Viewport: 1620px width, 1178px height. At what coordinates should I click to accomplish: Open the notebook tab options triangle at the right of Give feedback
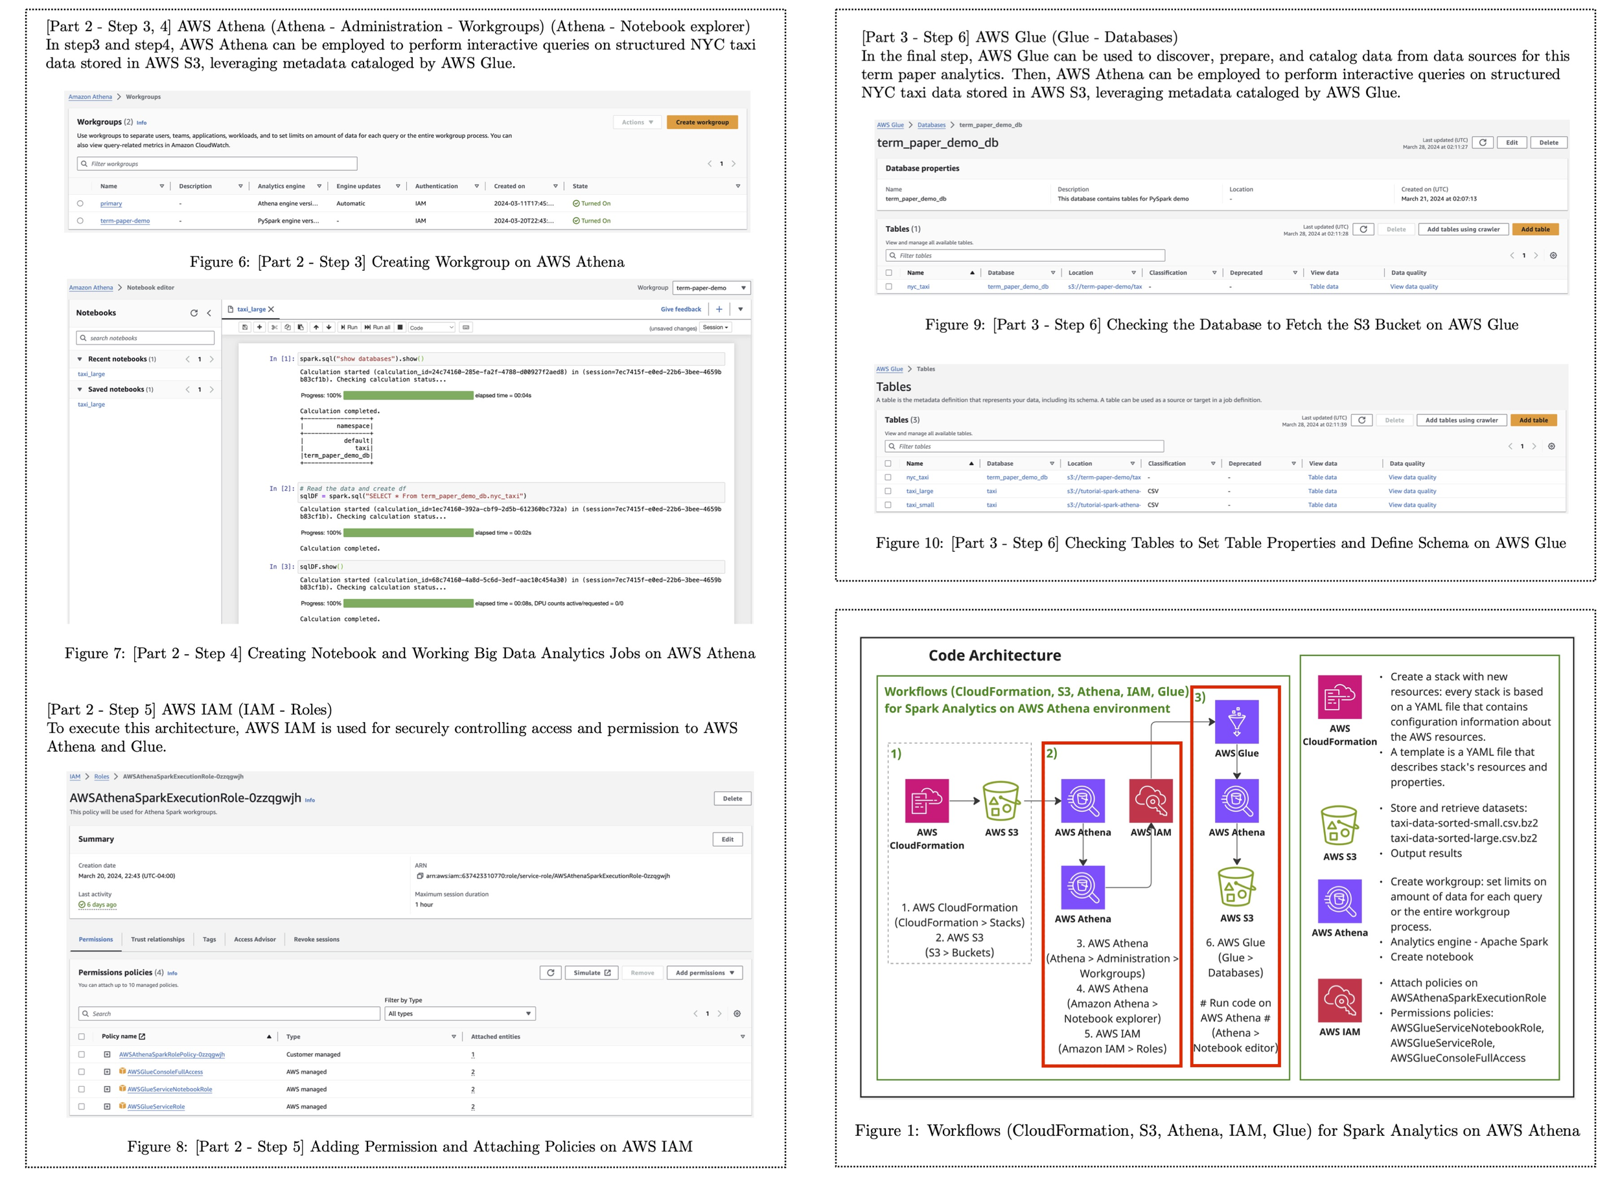(x=741, y=309)
